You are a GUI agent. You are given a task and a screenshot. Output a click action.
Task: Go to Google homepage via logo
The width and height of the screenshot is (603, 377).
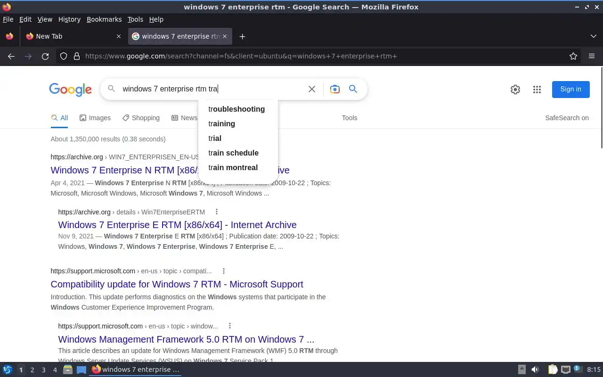(x=70, y=90)
